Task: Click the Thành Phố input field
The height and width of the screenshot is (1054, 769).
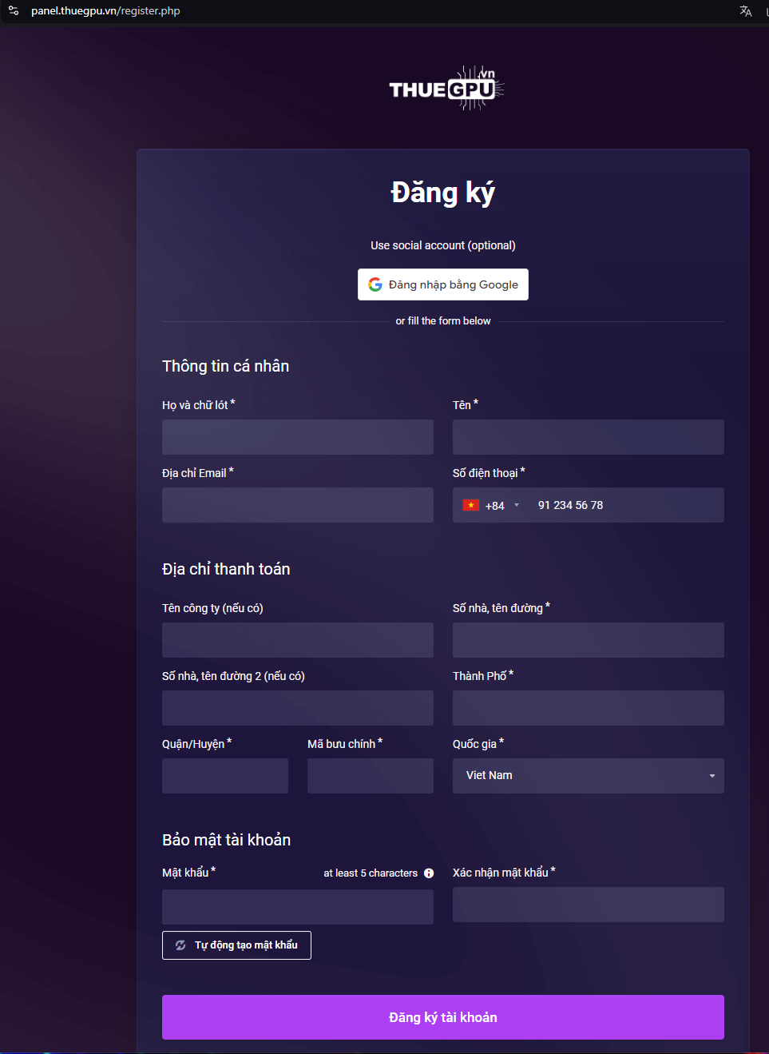Action: [x=588, y=708]
